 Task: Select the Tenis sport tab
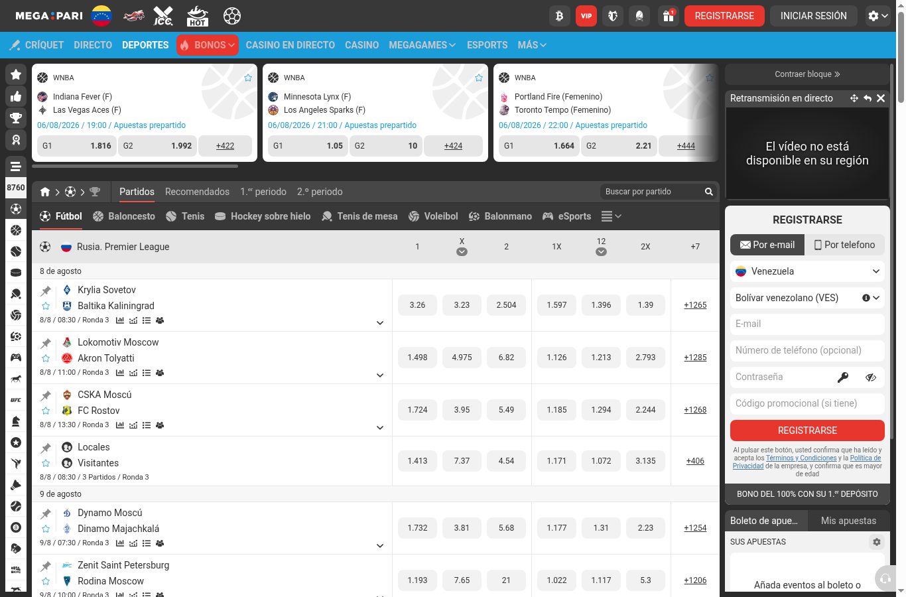coord(185,216)
